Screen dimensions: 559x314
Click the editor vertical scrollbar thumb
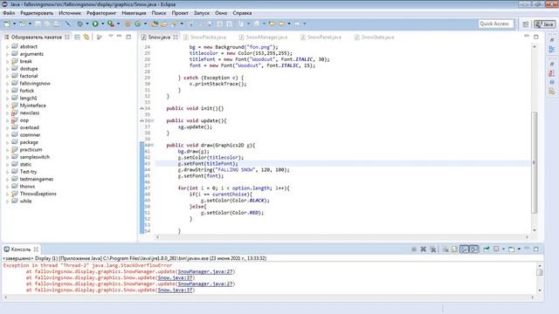coord(534,162)
